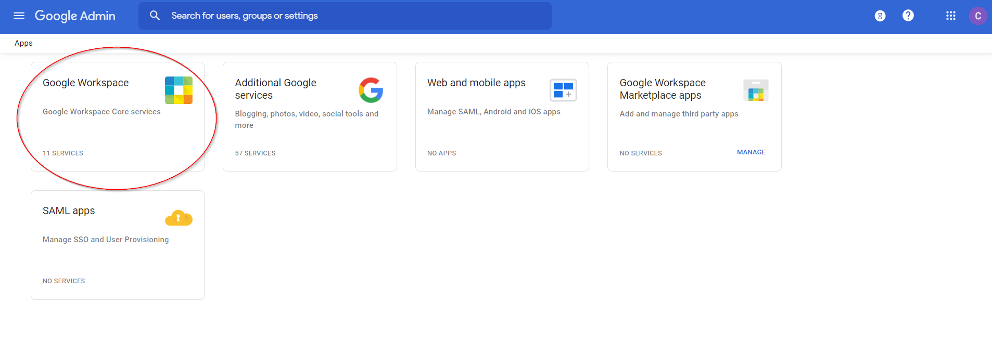Focus the search users, groups or settings field
The height and width of the screenshot is (342, 992).
tap(345, 16)
